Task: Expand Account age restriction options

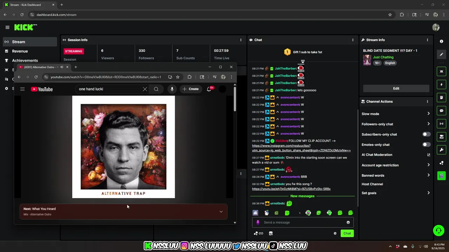Action: tap(428, 165)
